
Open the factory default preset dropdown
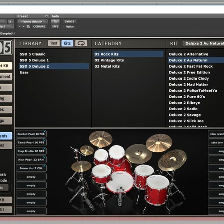click(x=33, y=22)
